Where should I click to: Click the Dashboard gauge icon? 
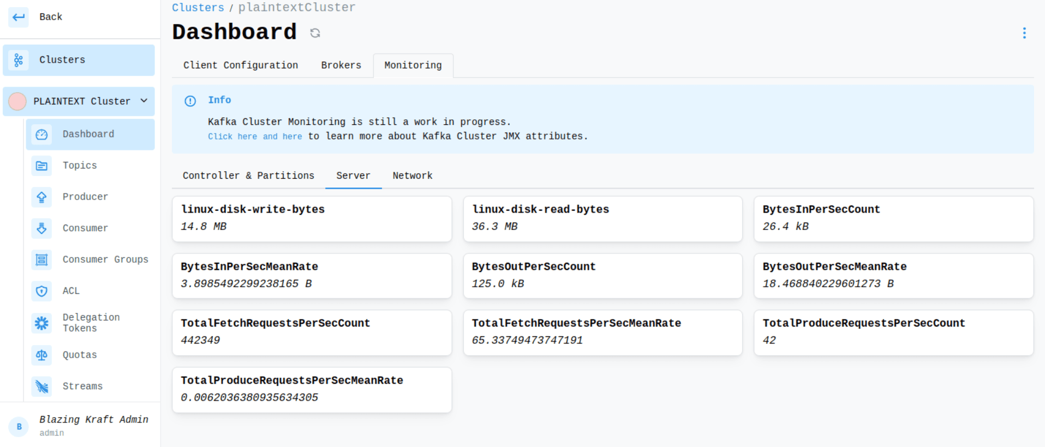tap(41, 135)
